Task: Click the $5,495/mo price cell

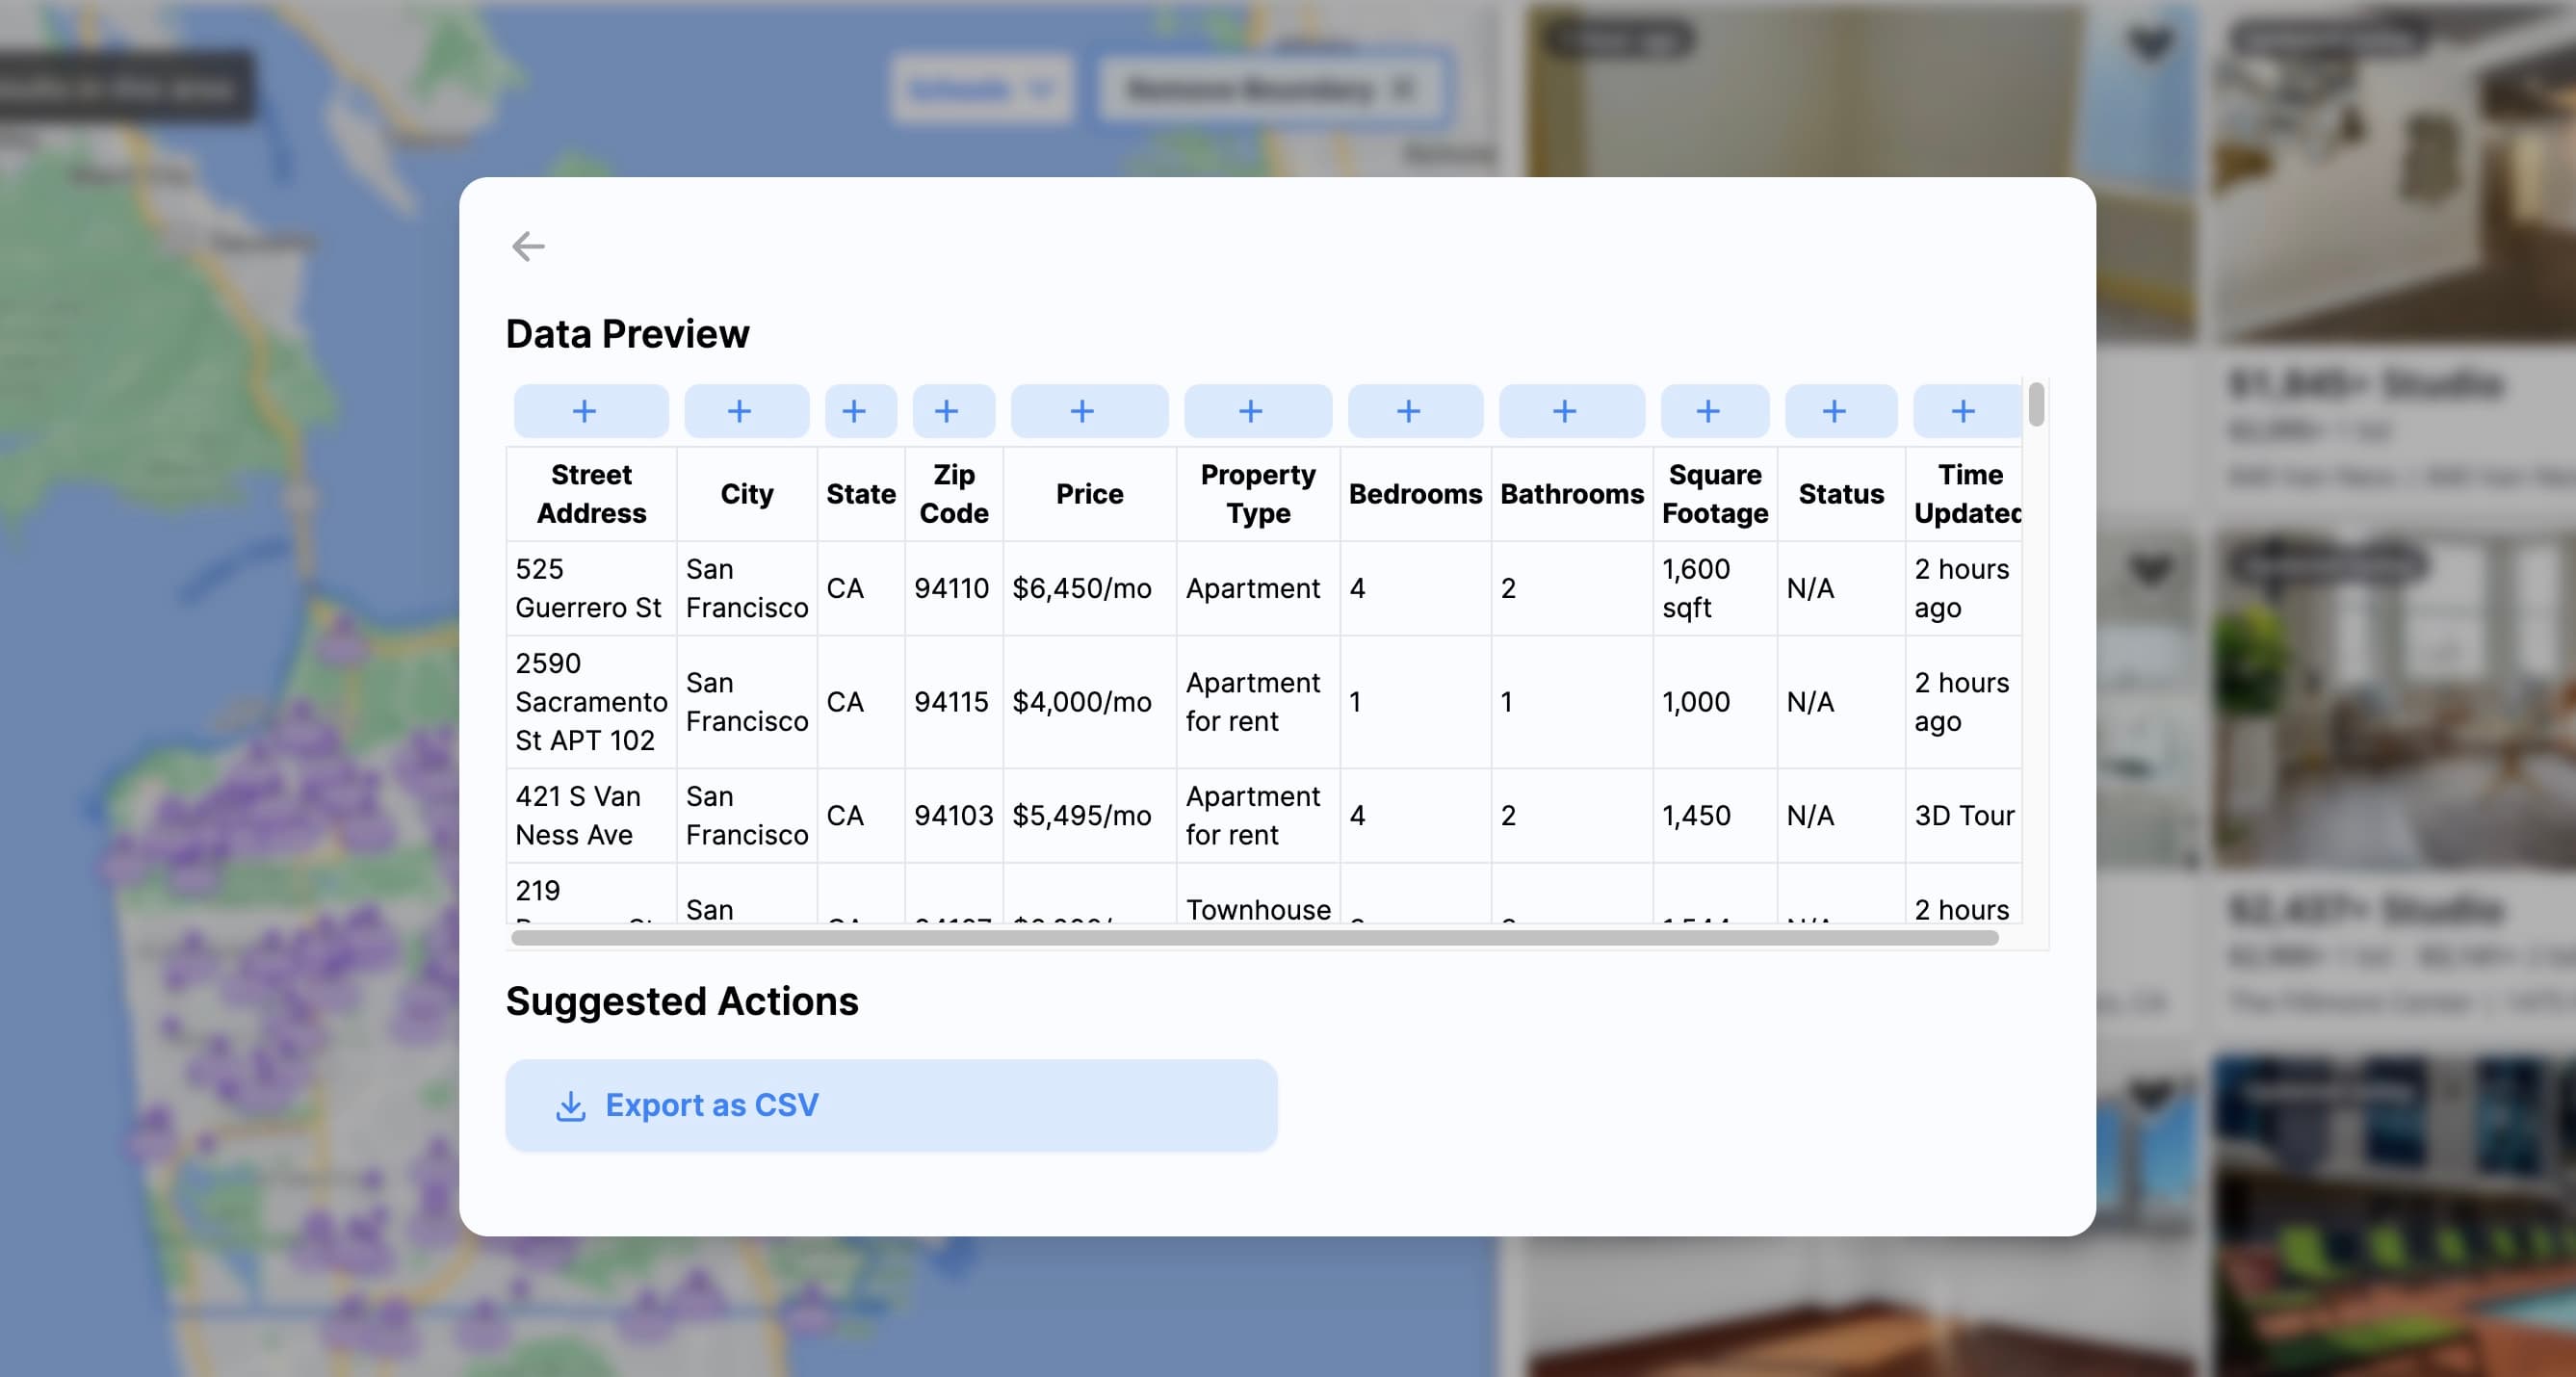Action: pos(1090,816)
